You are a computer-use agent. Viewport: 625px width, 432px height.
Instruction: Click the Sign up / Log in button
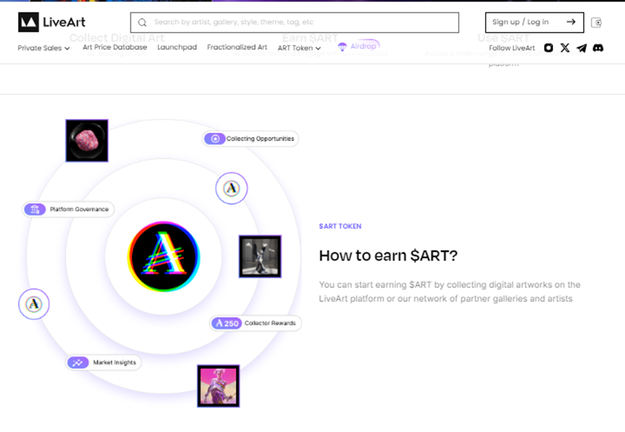click(534, 22)
